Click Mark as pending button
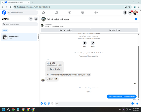Screen dimensions: 141x112 coord(66,30)
